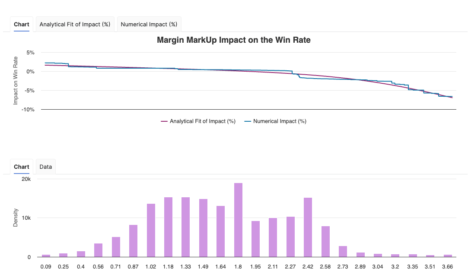468x278 pixels.
Task: Click the chart title Margin MarkUp Impact
Action: [x=234, y=40]
